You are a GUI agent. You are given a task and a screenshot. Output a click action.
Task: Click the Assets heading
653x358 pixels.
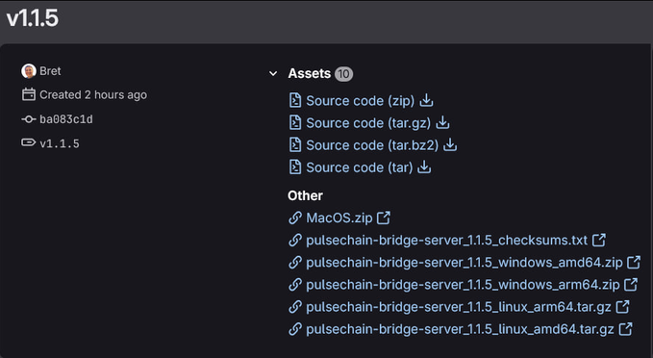coord(309,73)
